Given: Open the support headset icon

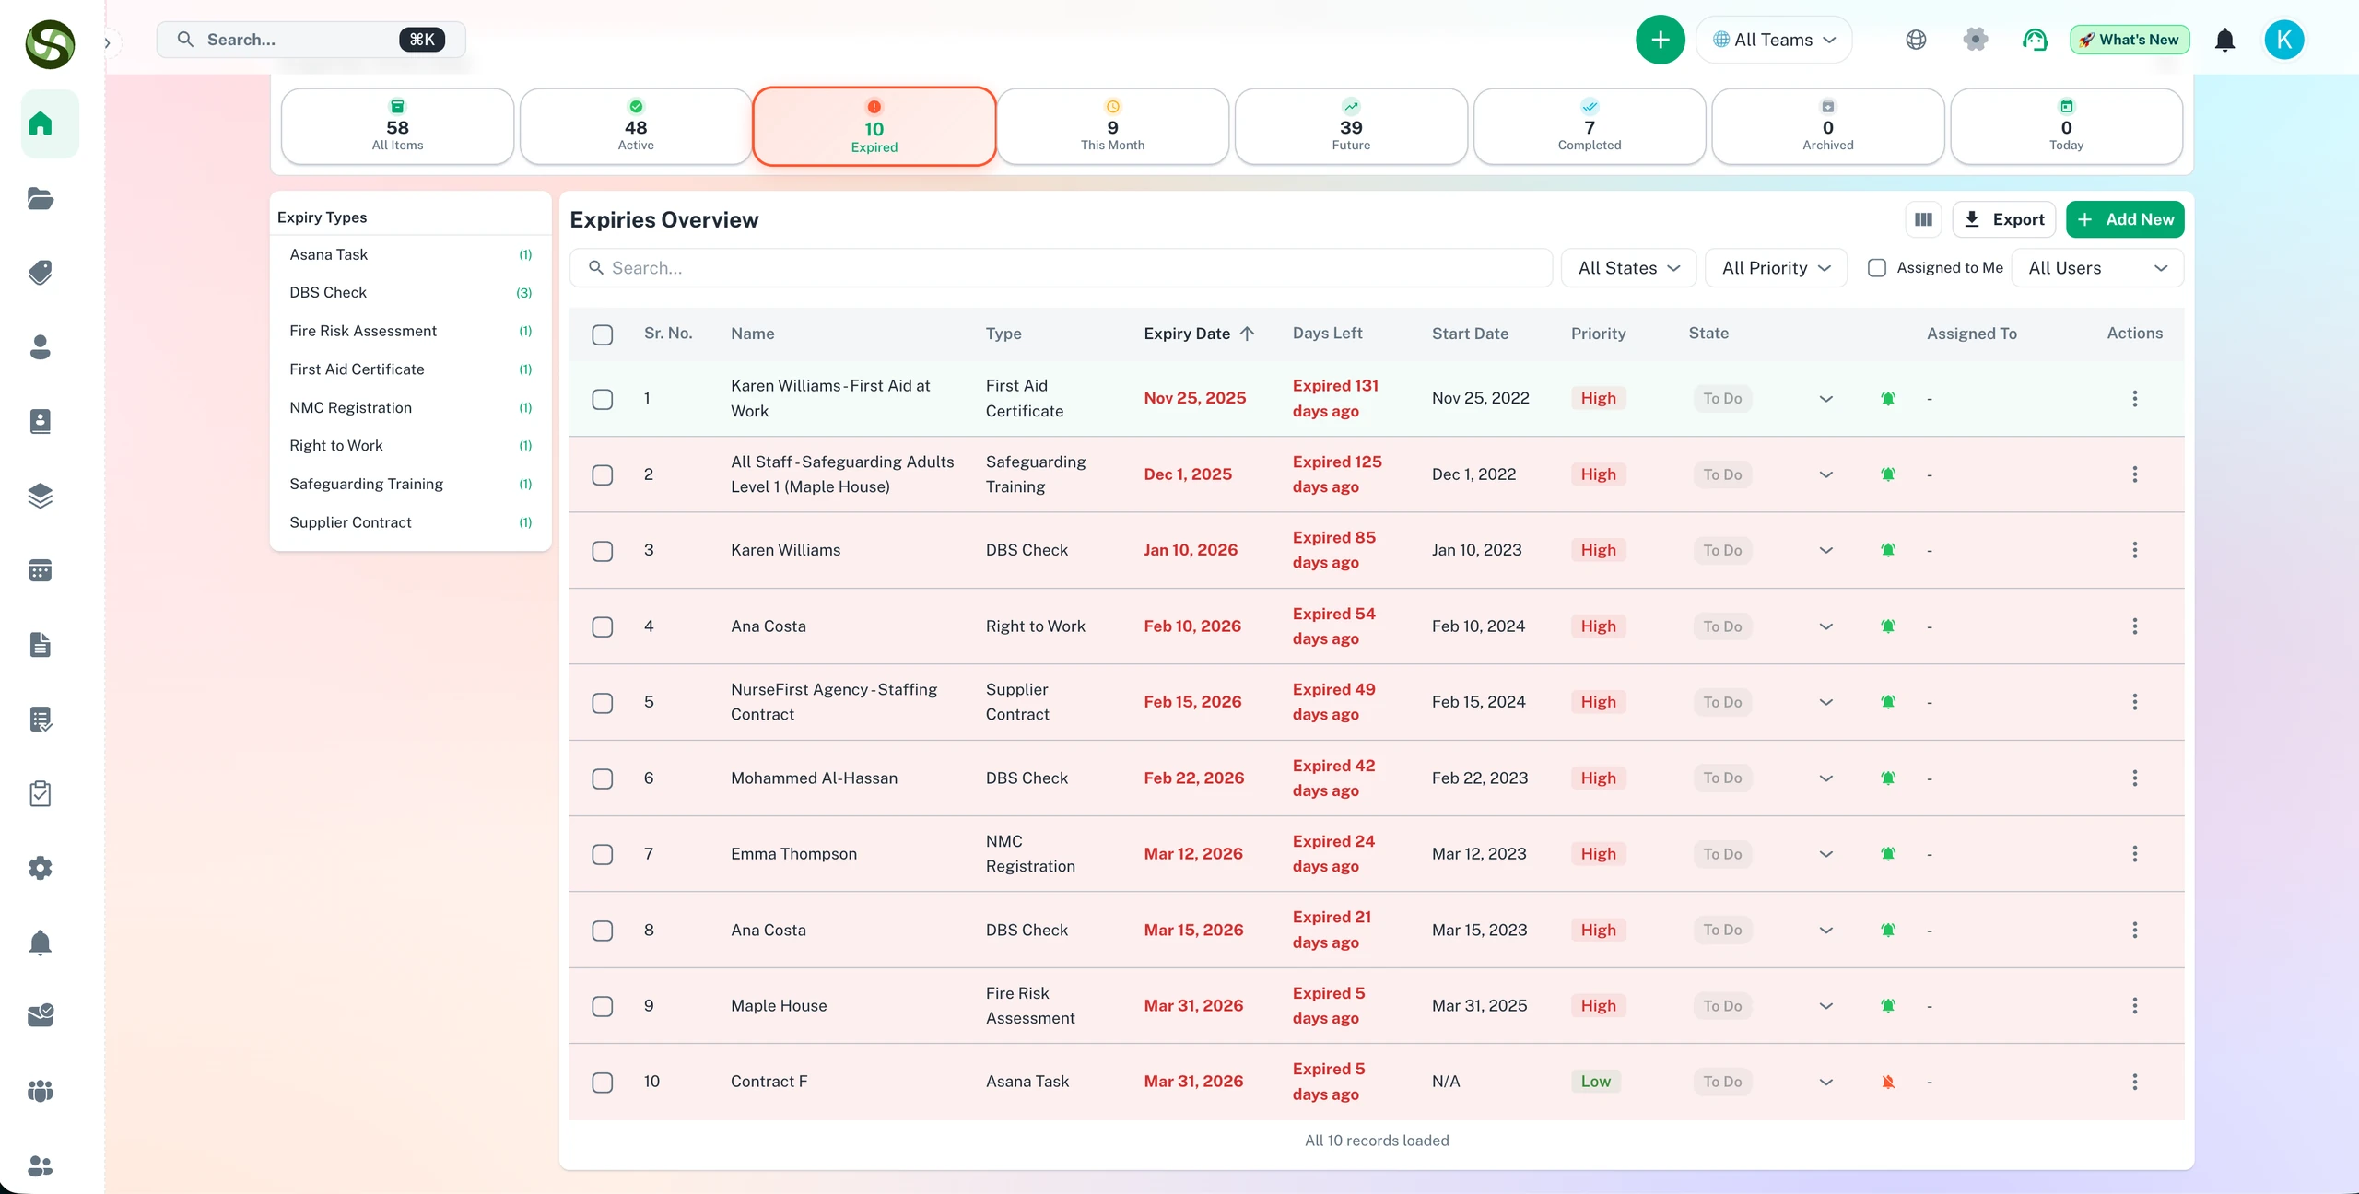Looking at the screenshot, I should 2035,40.
